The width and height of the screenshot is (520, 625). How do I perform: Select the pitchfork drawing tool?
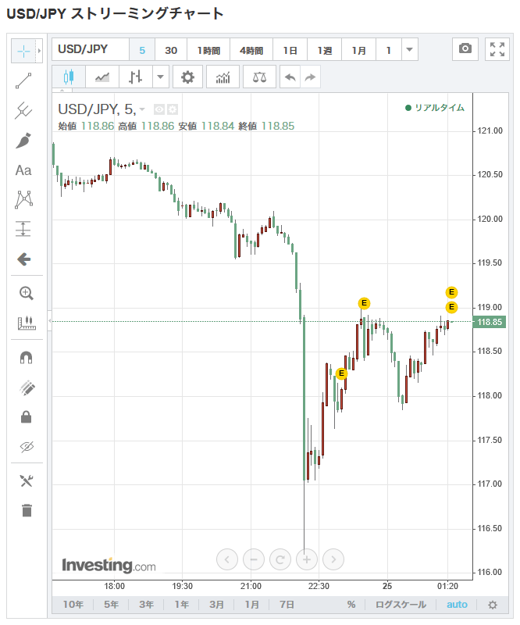point(23,110)
